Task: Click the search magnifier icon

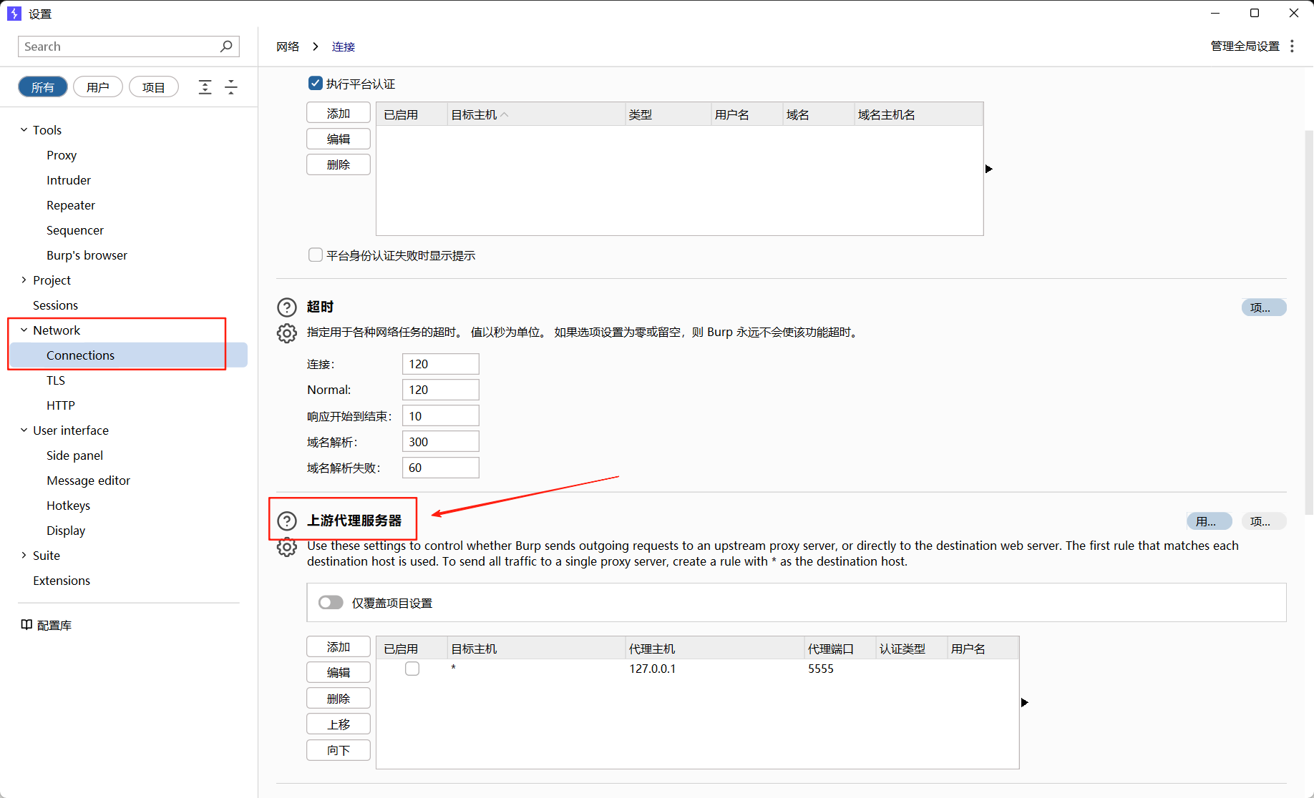Action: (x=226, y=46)
